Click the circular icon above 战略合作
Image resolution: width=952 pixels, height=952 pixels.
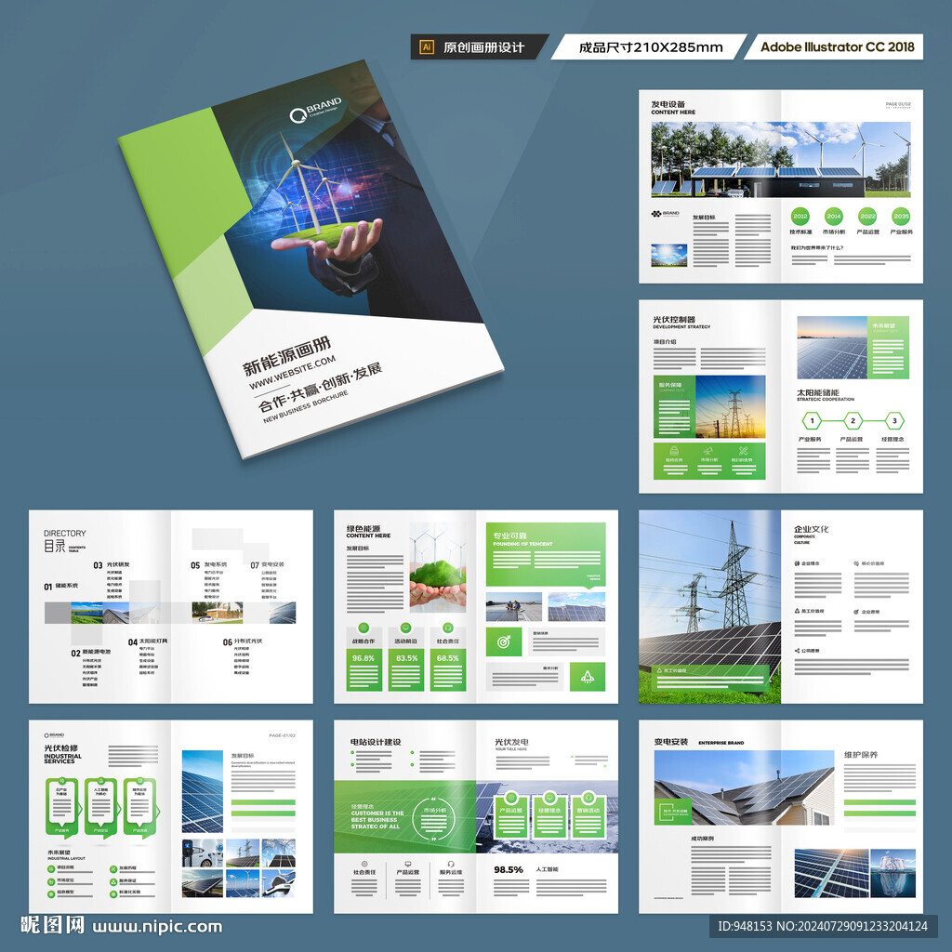coord(364,628)
